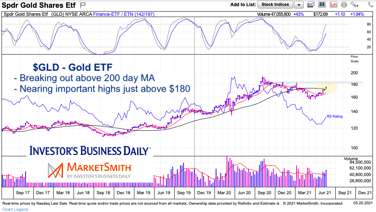Viewport: 376px width, 212px height.
Task: Click the Volume 47,055,800 figure
Action: pyautogui.click(x=274, y=14)
